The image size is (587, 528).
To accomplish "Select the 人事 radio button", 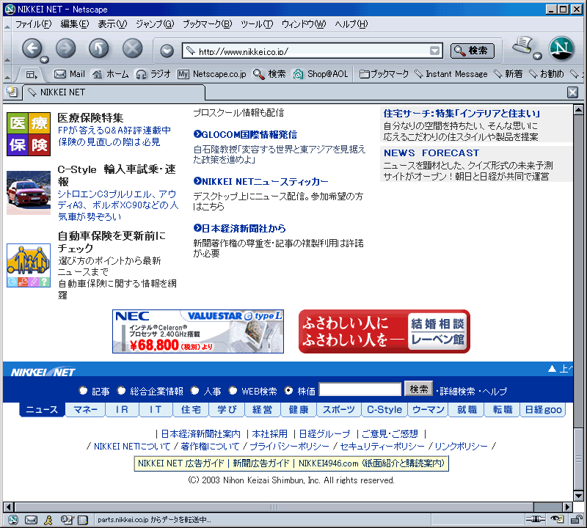I will coord(194,391).
